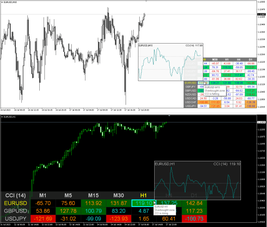The height and width of the screenshot is (227, 267).
Task: Click the 53.86 GBPUSD M1 cell
Action: (x=43, y=211)
